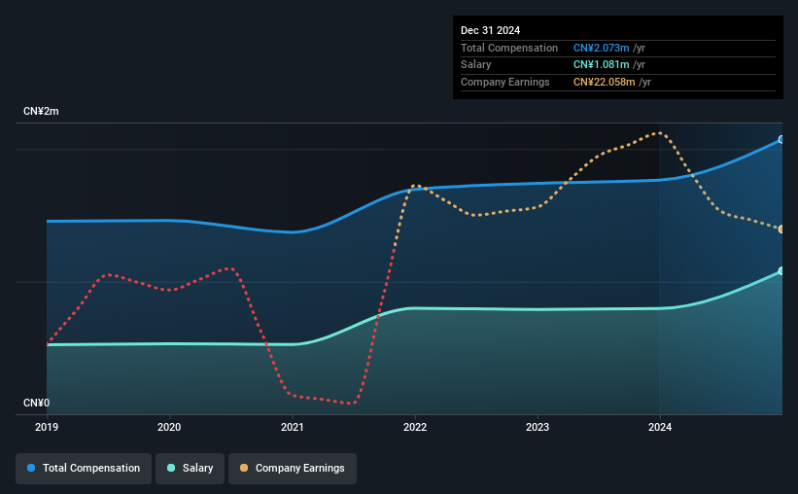Click the 2020 axis label
Image resolution: width=798 pixels, height=494 pixels.
tap(169, 427)
